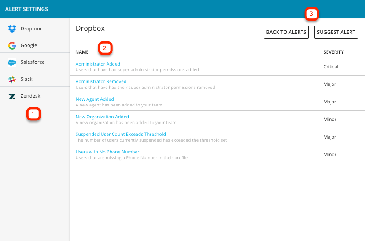Switch to Salesforce alert settings
The height and width of the screenshot is (241, 365).
tap(35, 62)
